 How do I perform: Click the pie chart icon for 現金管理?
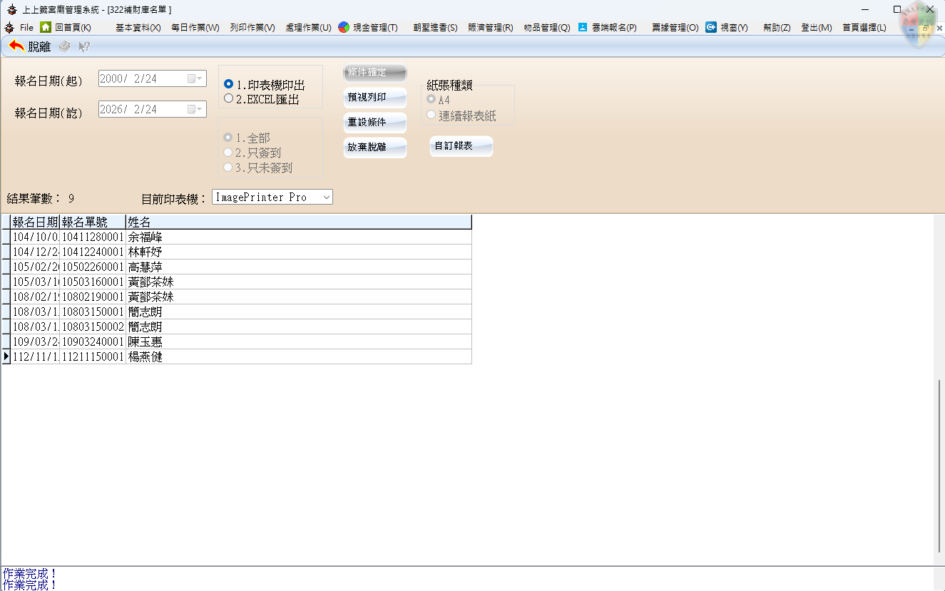[344, 27]
